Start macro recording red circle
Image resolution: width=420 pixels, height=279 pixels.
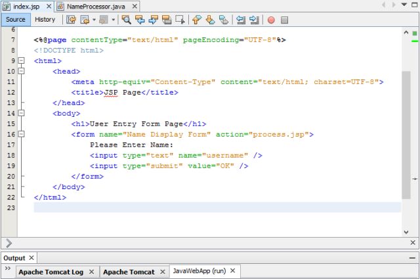[270, 20]
